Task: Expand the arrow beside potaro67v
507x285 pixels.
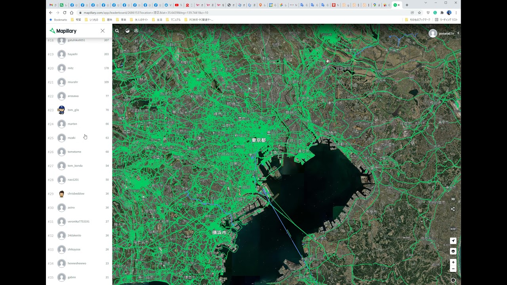Action: click(458, 33)
